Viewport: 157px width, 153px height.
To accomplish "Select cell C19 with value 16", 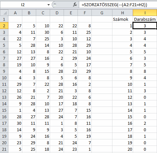I will 43,136.
